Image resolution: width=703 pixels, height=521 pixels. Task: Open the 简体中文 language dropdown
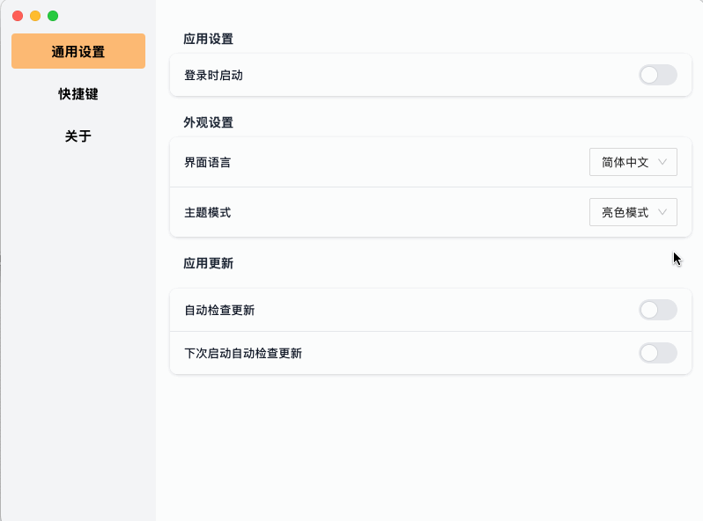click(632, 162)
